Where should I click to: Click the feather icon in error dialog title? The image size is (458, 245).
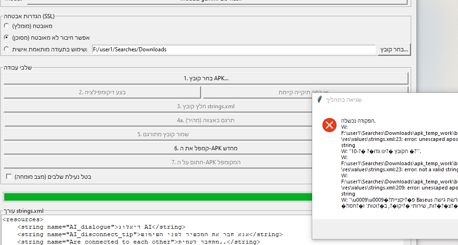[320, 99]
